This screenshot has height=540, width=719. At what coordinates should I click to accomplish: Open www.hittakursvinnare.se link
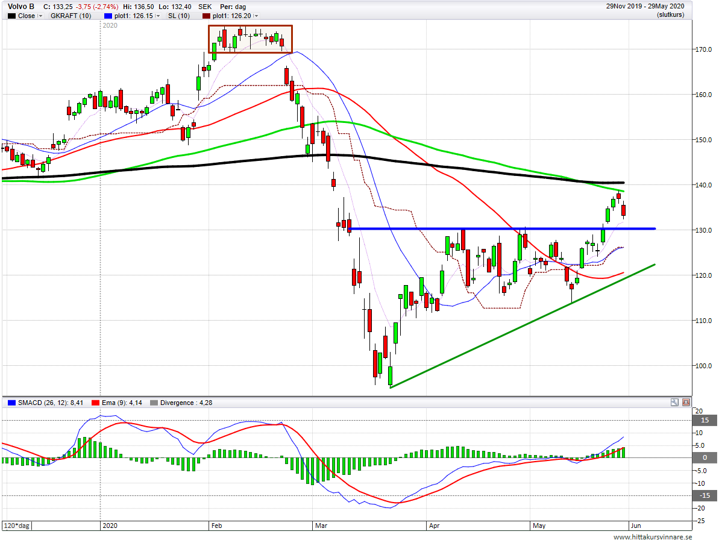(x=653, y=537)
